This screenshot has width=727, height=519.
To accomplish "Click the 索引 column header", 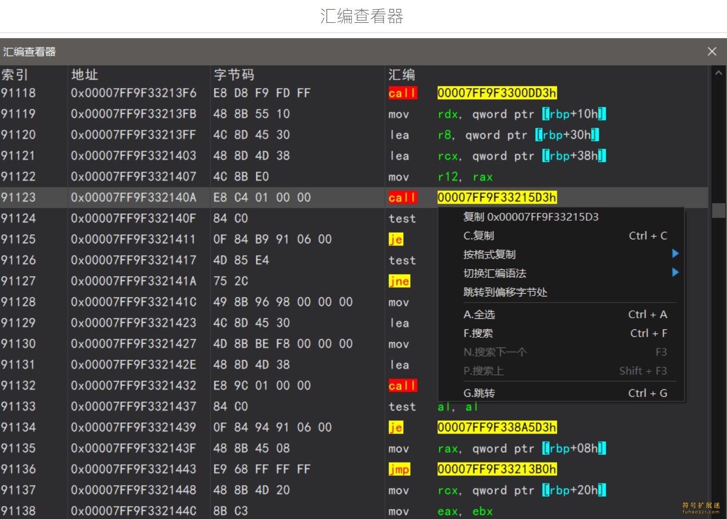I will click(15, 75).
